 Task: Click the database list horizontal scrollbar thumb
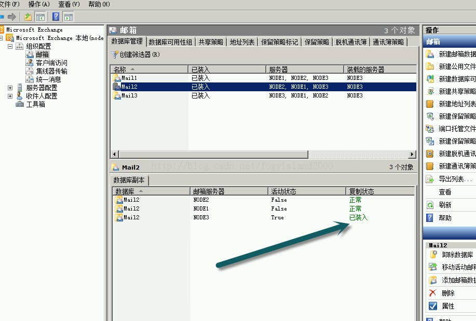213,154
